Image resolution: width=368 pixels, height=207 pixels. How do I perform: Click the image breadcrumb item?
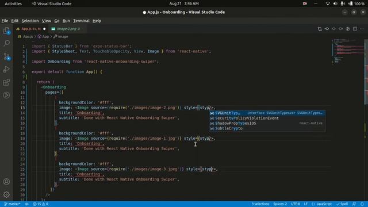click(61, 37)
